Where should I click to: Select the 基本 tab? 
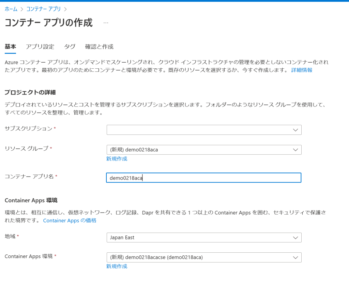point(10,47)
